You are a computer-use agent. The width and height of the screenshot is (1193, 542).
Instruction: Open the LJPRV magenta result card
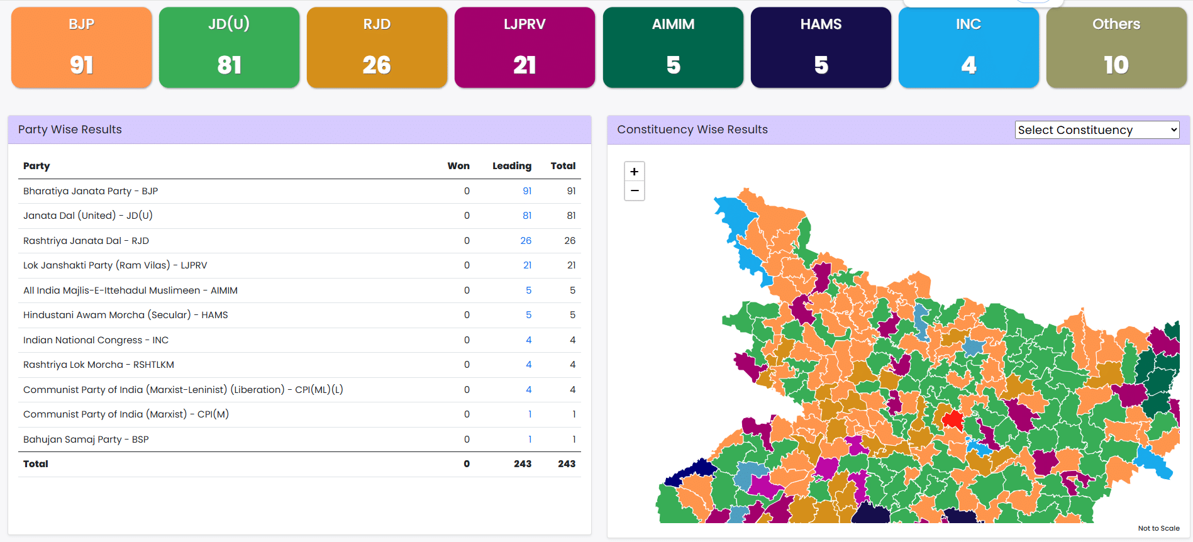click(524, 48)
